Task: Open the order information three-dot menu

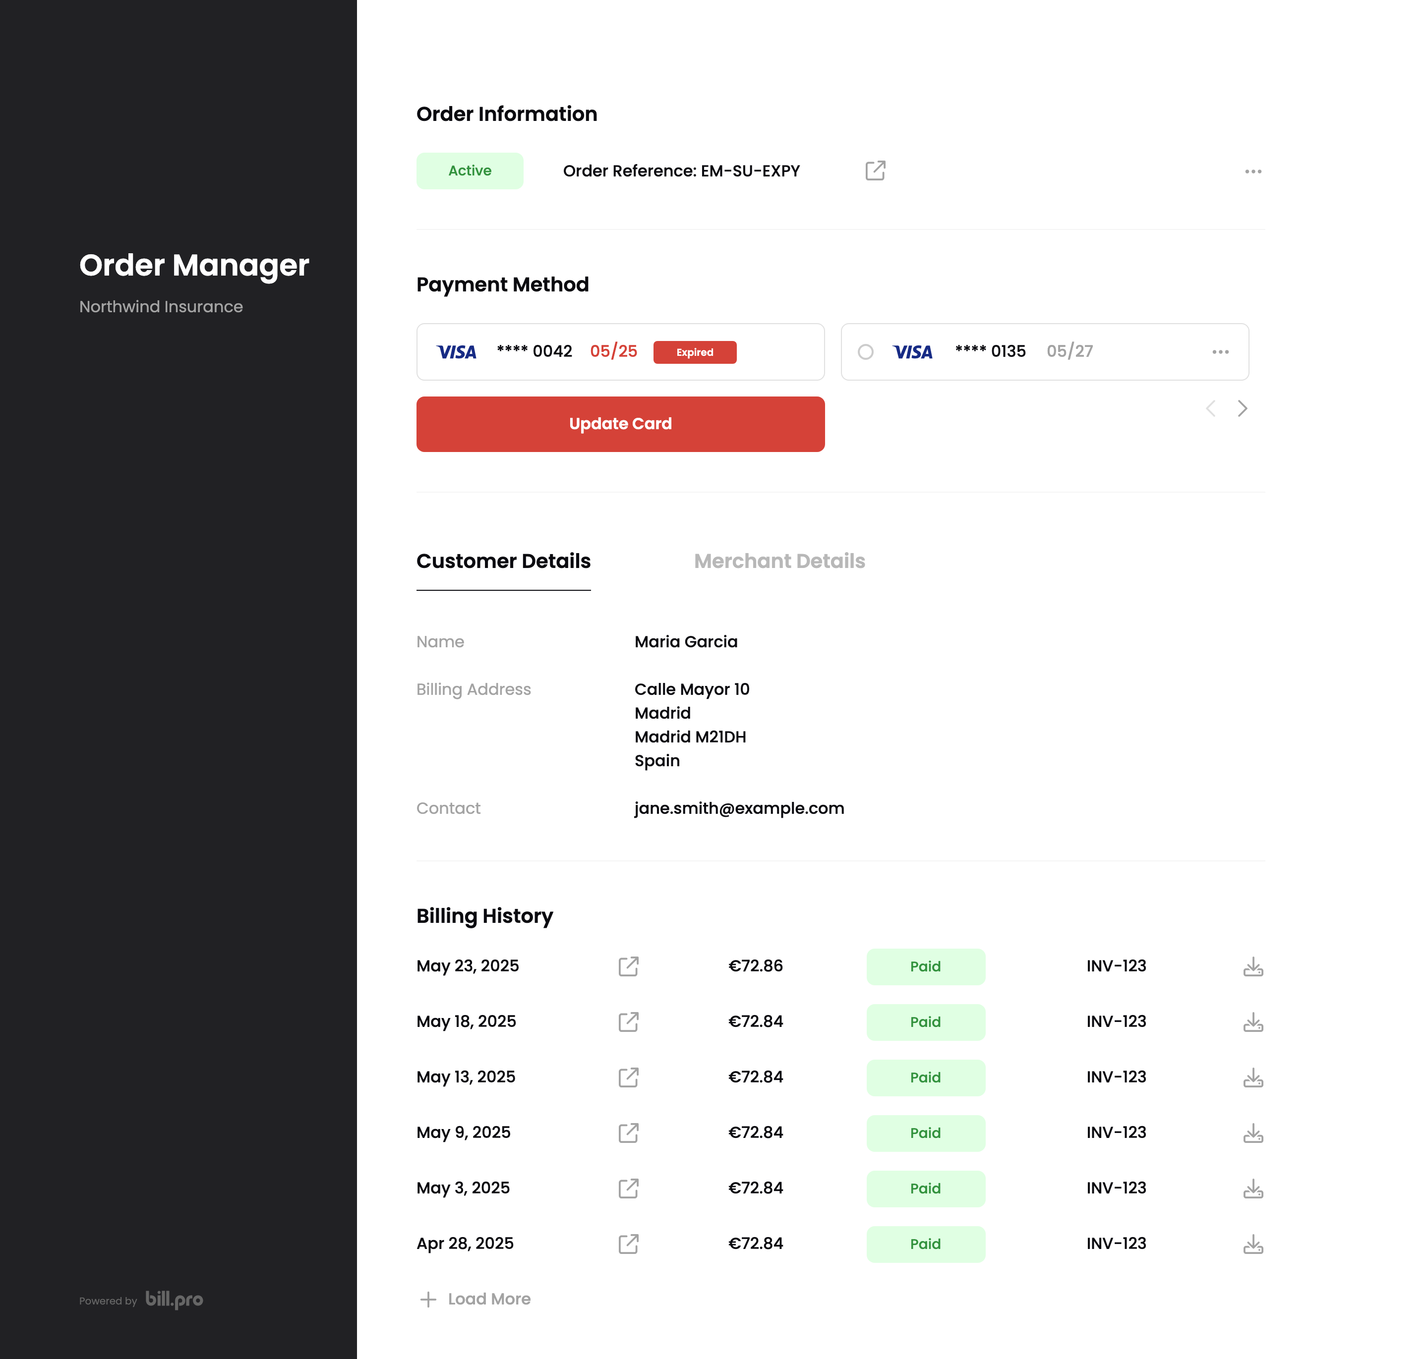Action: 1252,171
